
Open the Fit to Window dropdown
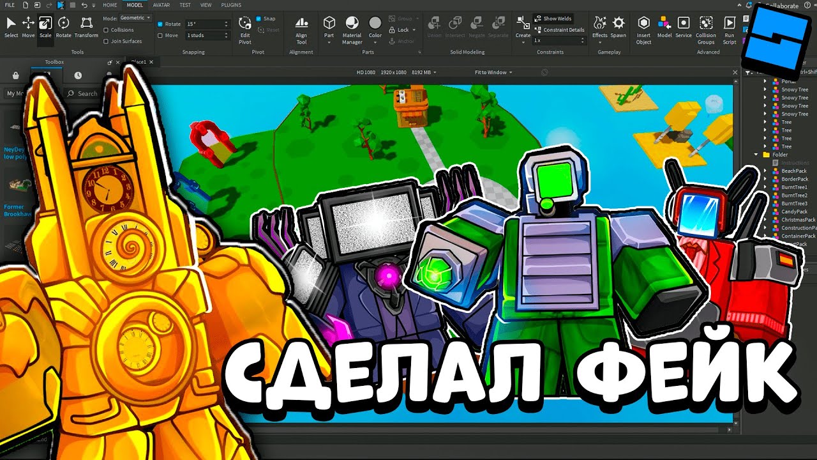tap(493, 72)
